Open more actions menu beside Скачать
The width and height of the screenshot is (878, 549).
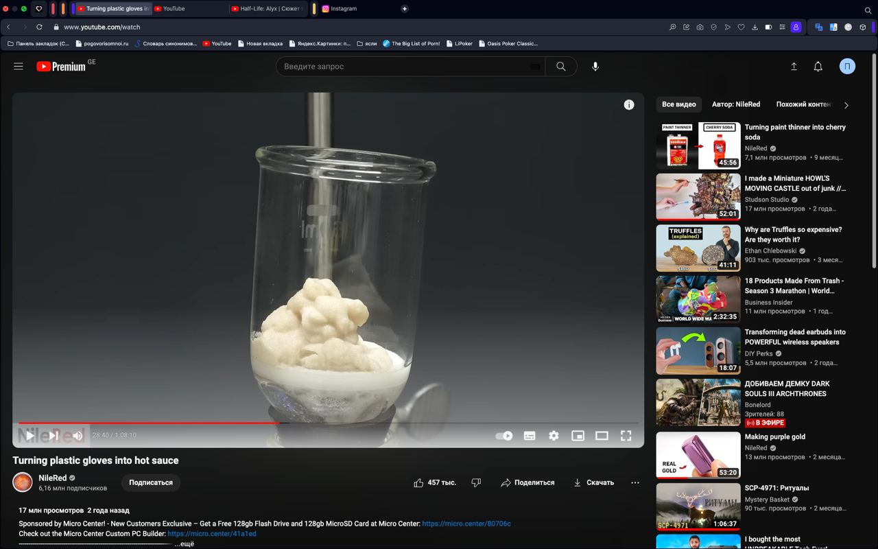635,482
